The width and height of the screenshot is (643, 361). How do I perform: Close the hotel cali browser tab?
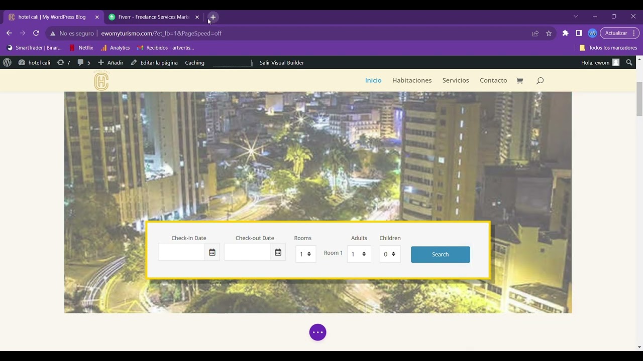[x=97, y=17]
